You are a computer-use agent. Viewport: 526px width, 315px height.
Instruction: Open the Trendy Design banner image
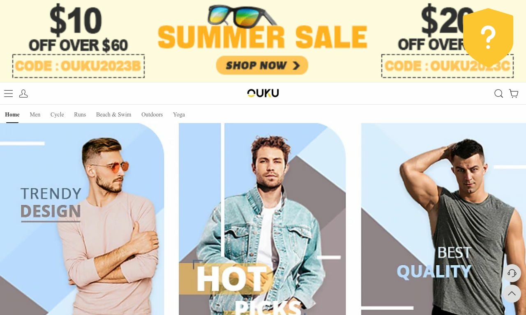point(82,219)
